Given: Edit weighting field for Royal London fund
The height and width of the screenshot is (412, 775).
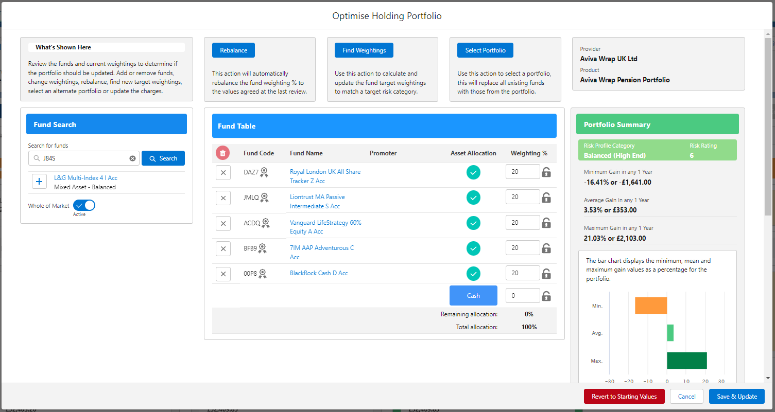Looking at the screenshot, I should tap(523, 172).
